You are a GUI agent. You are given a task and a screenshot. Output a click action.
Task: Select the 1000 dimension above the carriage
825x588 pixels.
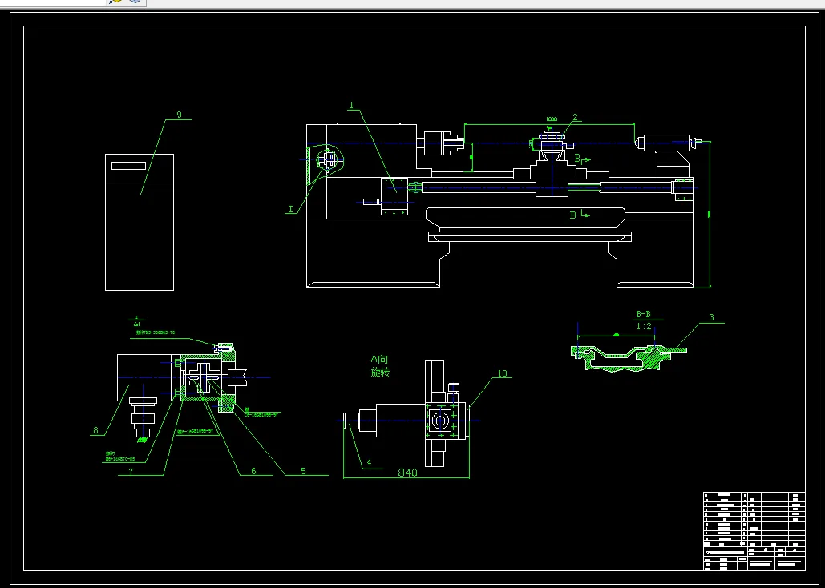click(x=552, y=119)
